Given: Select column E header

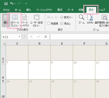Looking at the screenshot, I should (62, 44).
